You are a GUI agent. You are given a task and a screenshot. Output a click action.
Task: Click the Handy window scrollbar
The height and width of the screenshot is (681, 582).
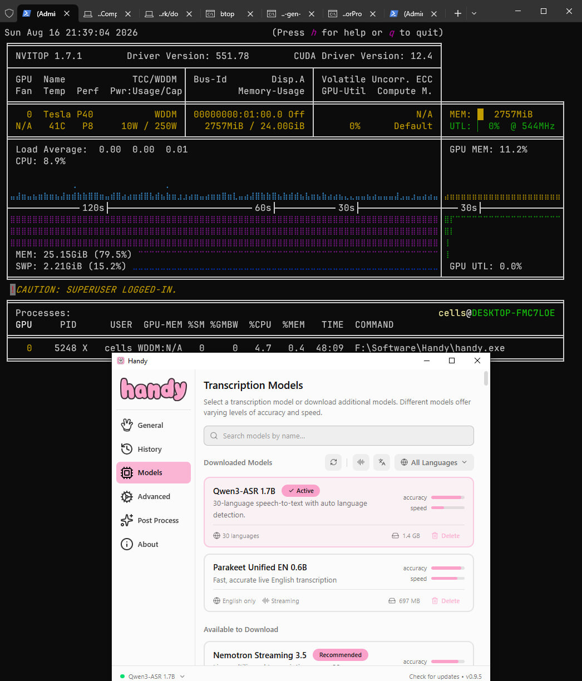pyautogui.click(x=486, y=378)
